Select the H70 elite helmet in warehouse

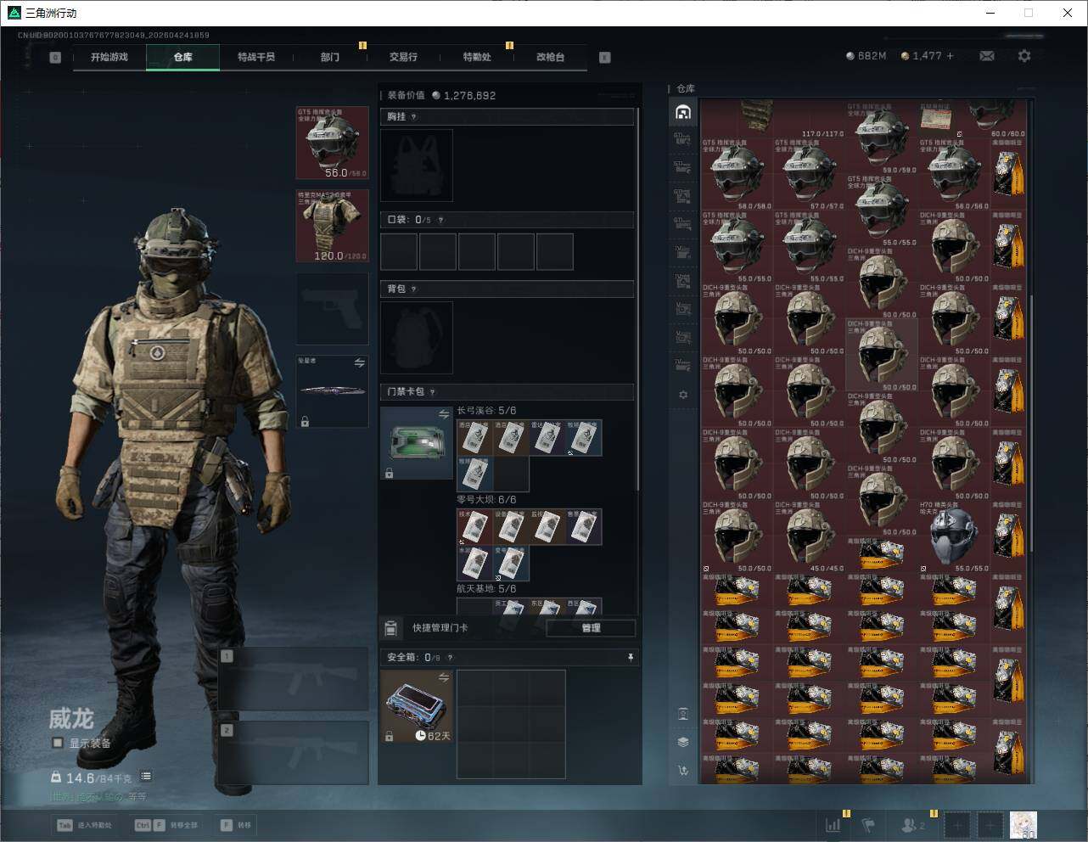coord(954,536)
